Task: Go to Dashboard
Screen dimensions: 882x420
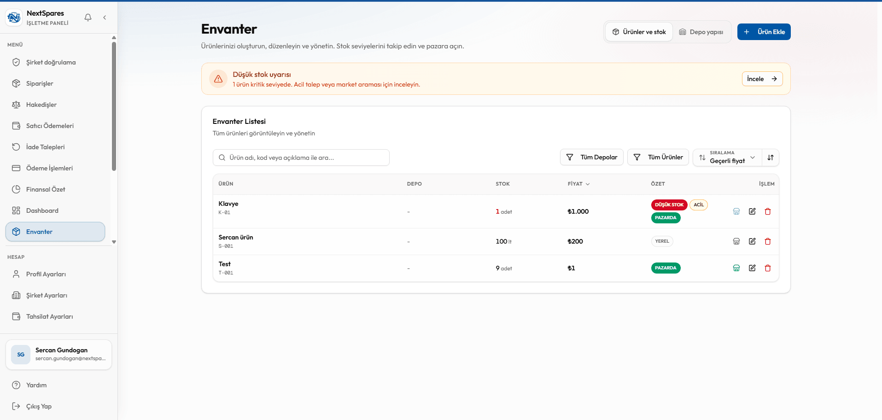Action: (x=55, y=210)
